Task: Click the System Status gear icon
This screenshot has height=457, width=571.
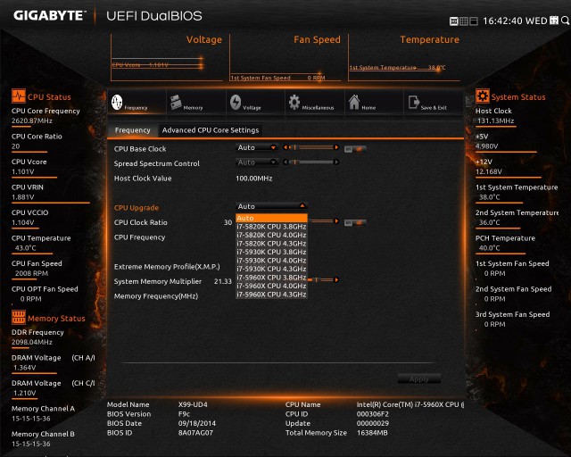Action: (483, 96)
